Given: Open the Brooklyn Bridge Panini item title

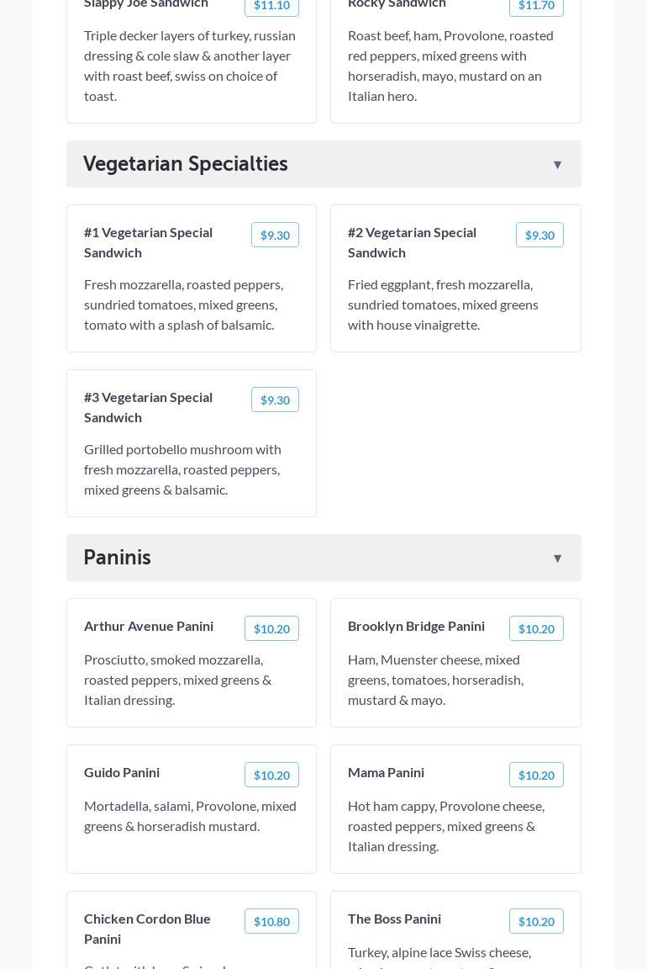Looking at the screenshot, I should [x=416, y=626].
